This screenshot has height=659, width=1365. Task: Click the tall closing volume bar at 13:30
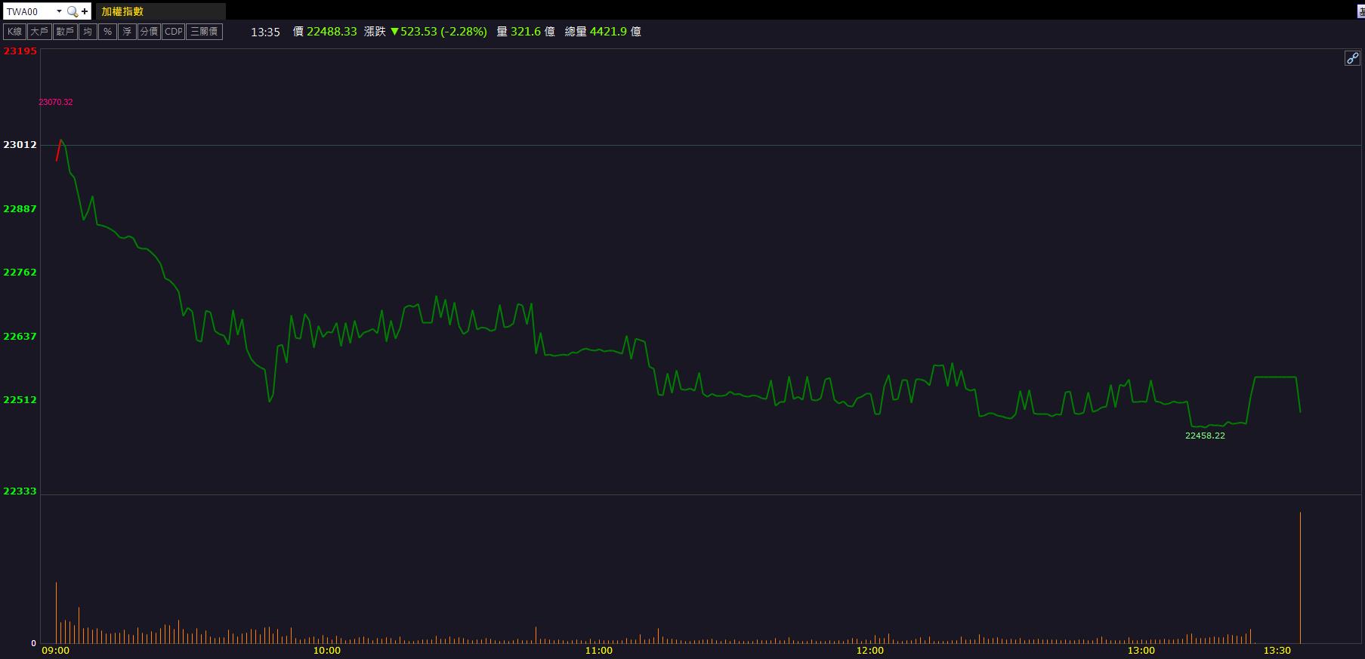click(x=1300, y=577)
